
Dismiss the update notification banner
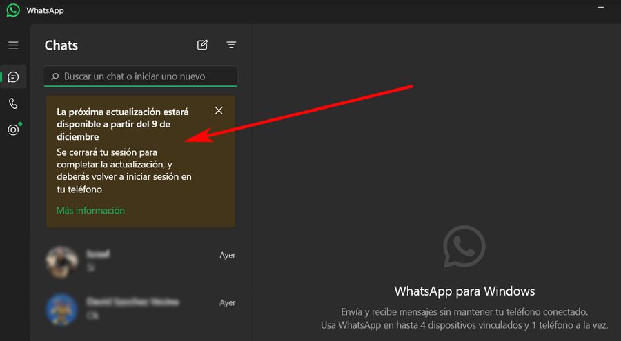pos(219,111)
